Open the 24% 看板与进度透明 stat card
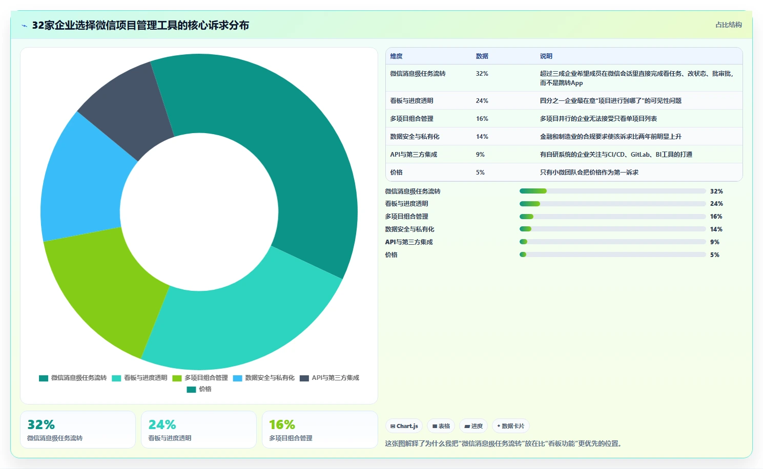This screenshot has height=469, width=763. (x=199, y=430)
